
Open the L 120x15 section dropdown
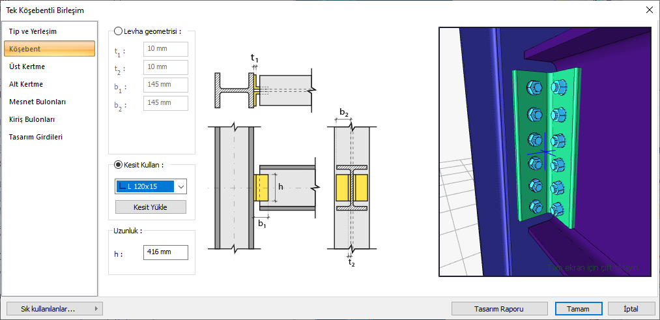tap(181, 186)
